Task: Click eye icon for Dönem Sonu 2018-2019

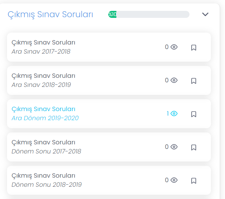Action: (x=174, y=180)
